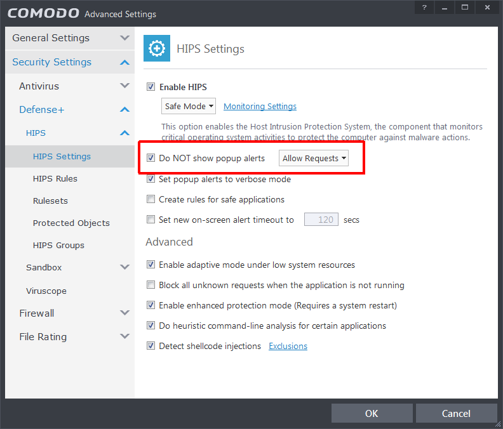Image resolution: width=503 pixels, height=429 pixels.
Task: Click the window resize grip corner
Action: pyautogui.click(x=498, y=424)
